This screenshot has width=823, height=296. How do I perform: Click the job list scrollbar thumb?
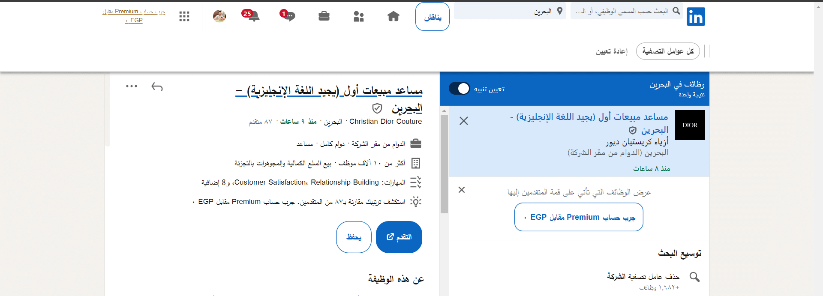(x=444, y=164)
